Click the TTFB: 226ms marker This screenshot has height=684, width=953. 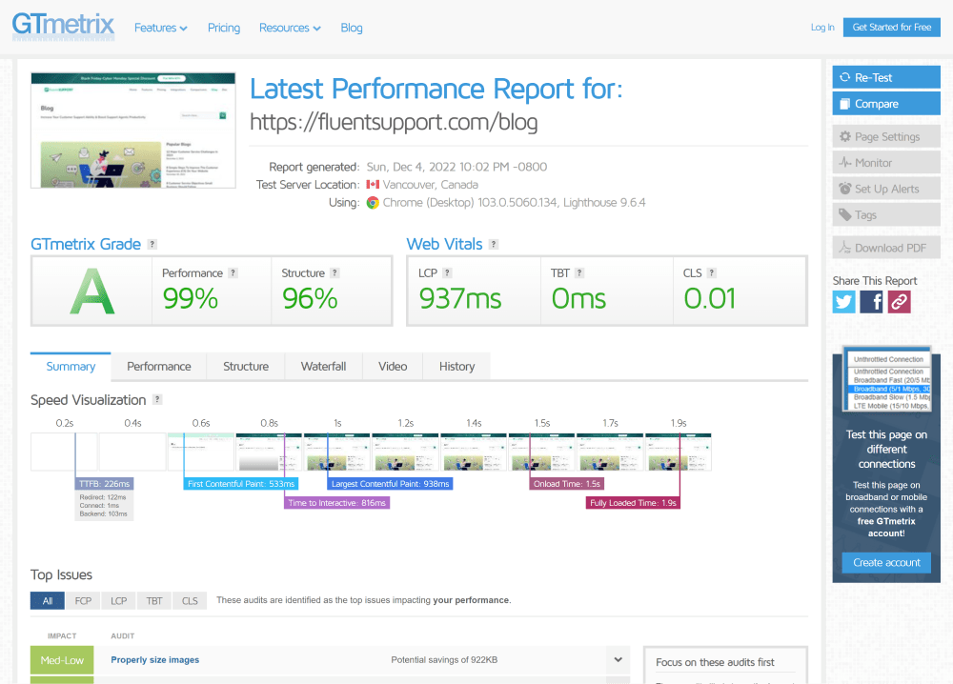click(104, 484)
